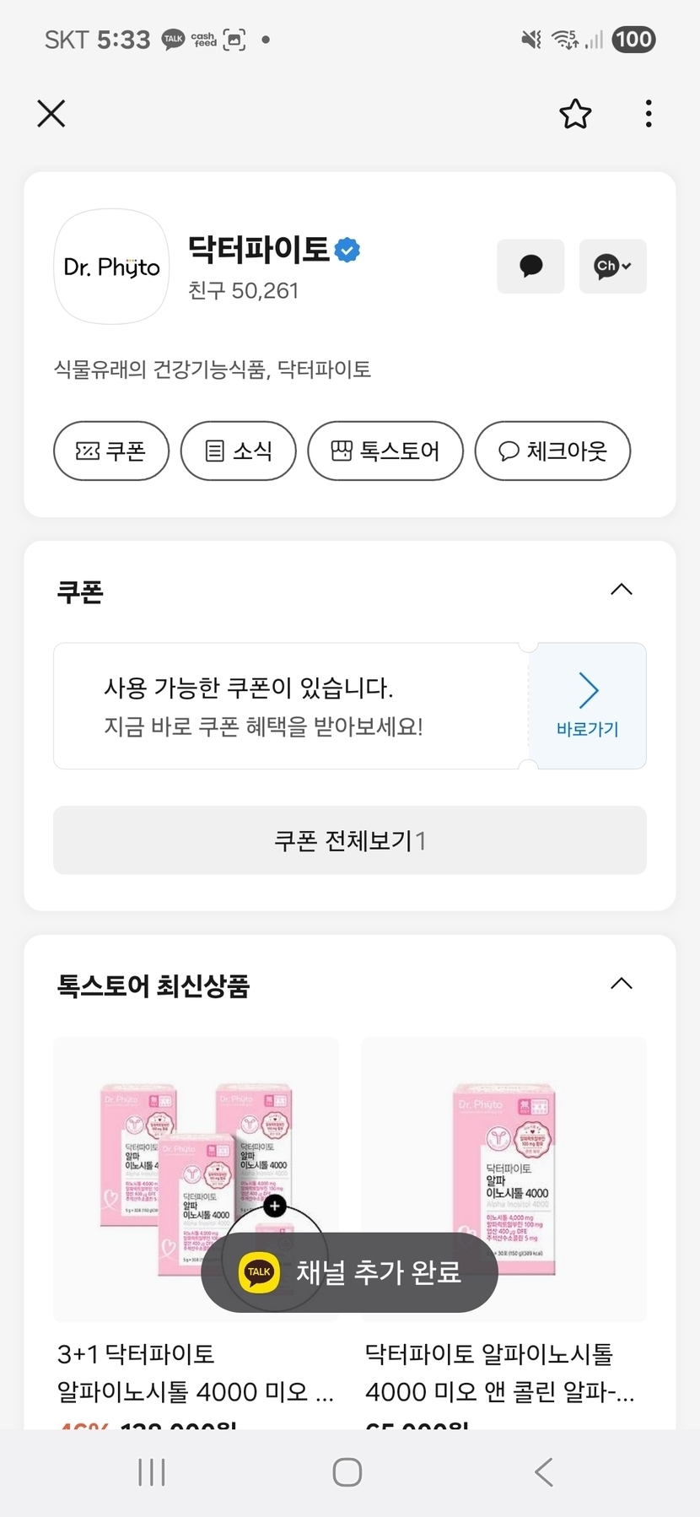Open the single-box 알파이노시톨 4000 product image
The height and width of the screenshot is (1517, 700).
click(x=503, y=1179)
